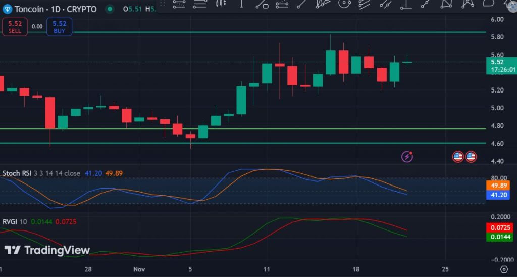Select the single trend line tool

(301, 4)
